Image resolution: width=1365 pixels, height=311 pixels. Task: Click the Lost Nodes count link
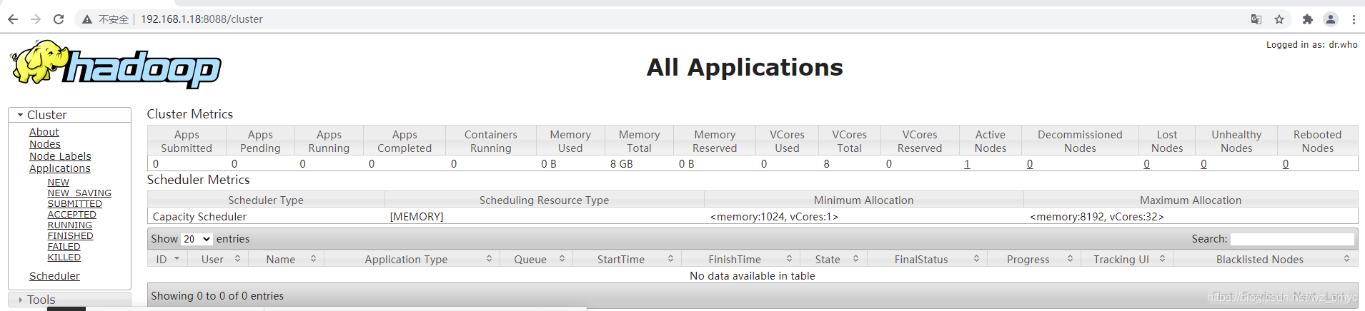tap(1147, 164)
